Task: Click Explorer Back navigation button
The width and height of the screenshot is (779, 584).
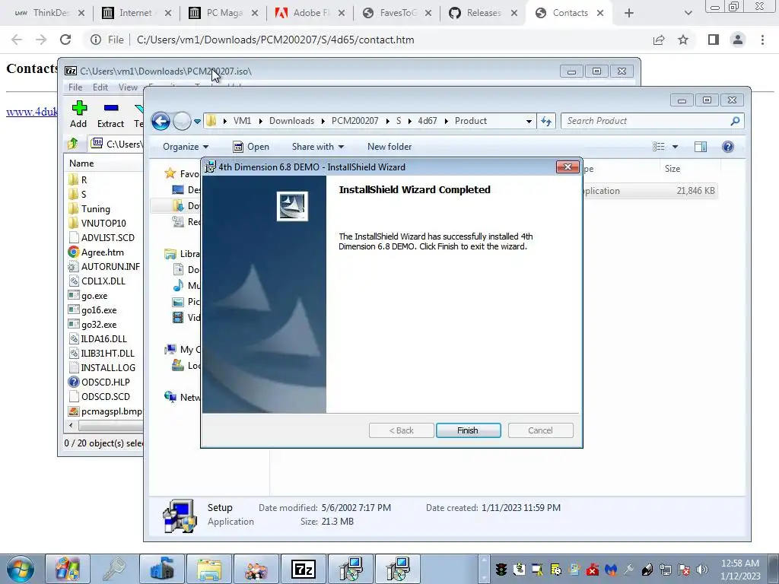Action: click(x=161, y=121)
